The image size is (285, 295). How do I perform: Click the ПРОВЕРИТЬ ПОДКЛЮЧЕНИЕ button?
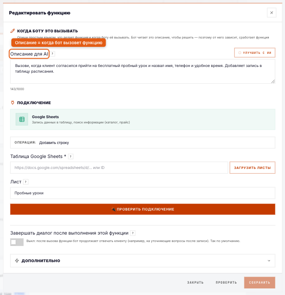point(143,209)
